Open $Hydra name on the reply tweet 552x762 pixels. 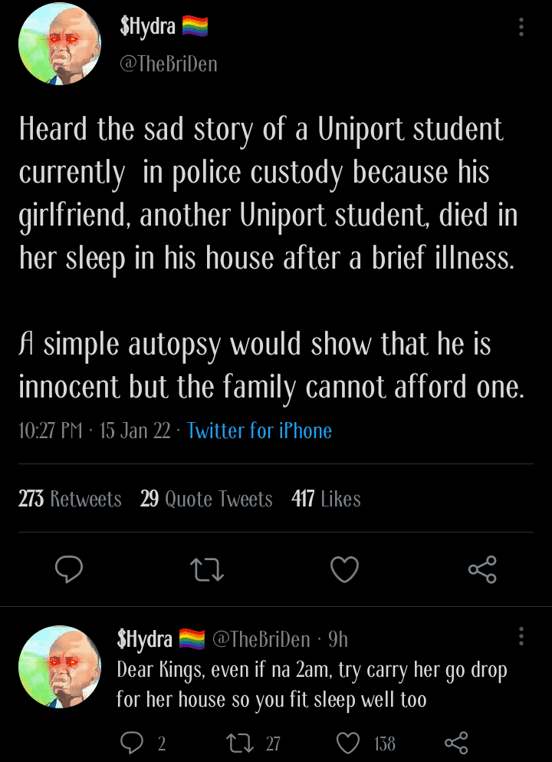(x=144, y=638)
